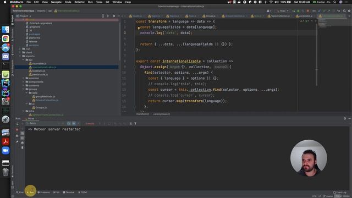Viewport: 352px width, 198px height.
Task: Open the TODO tool window
Action: 82,193
